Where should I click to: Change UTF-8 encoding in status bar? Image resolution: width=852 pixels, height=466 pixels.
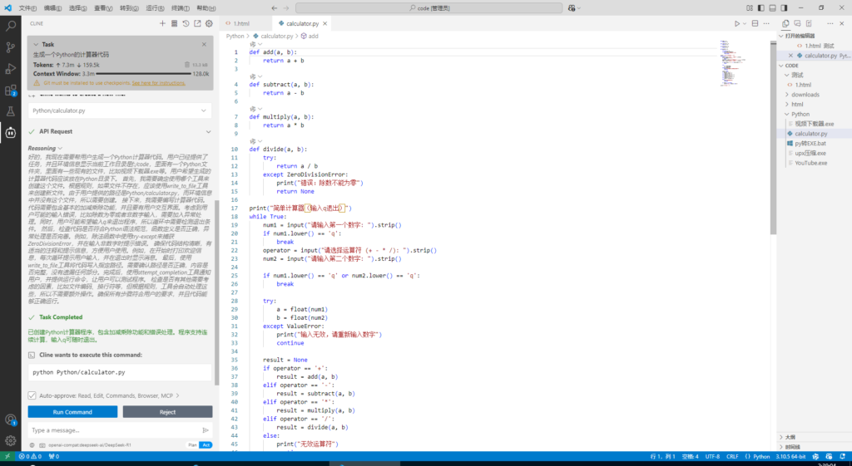click(x=712, y=456)
